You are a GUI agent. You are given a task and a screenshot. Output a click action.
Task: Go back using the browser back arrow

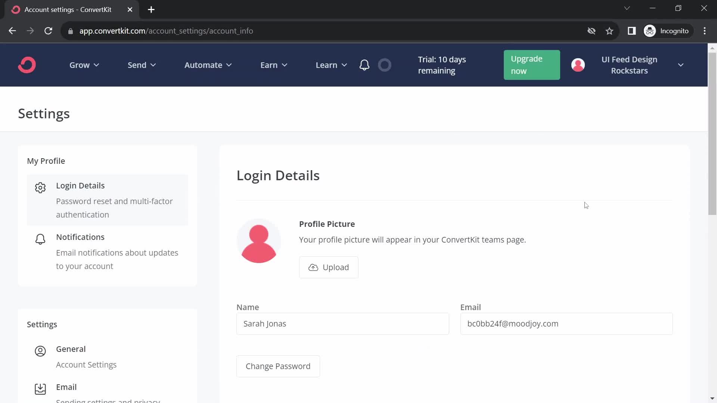click(12, 31)
